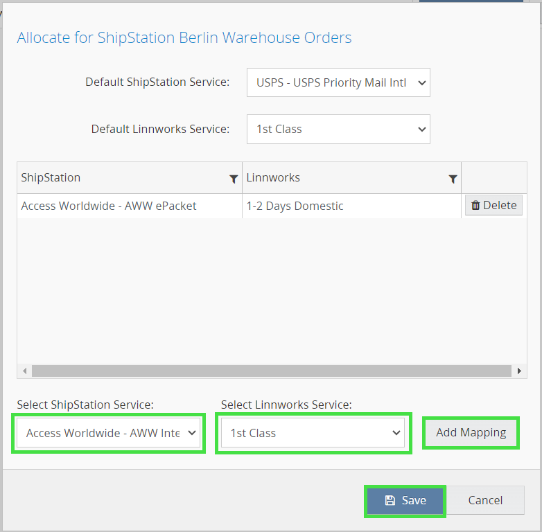
Task: Cancel the allocation dialog
Action: pos(485,500)
